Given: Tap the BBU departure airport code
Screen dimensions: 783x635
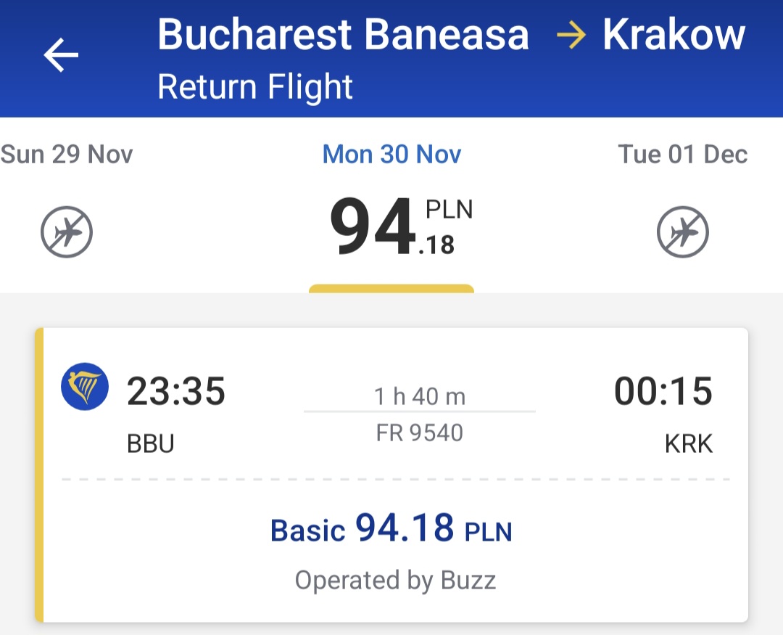Looking at the screenshot, I should click(x=150, y=443).
